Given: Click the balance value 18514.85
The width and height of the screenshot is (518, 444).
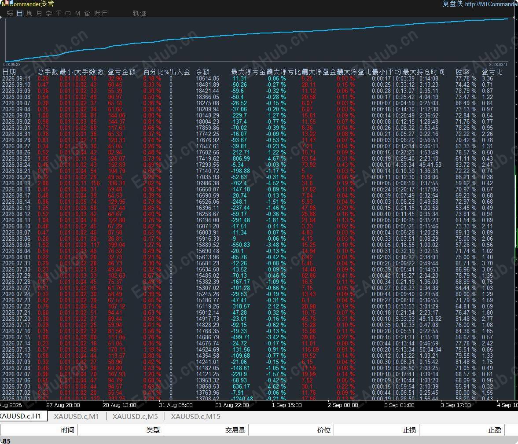Looking at the screenshot, I should (207, 79).
